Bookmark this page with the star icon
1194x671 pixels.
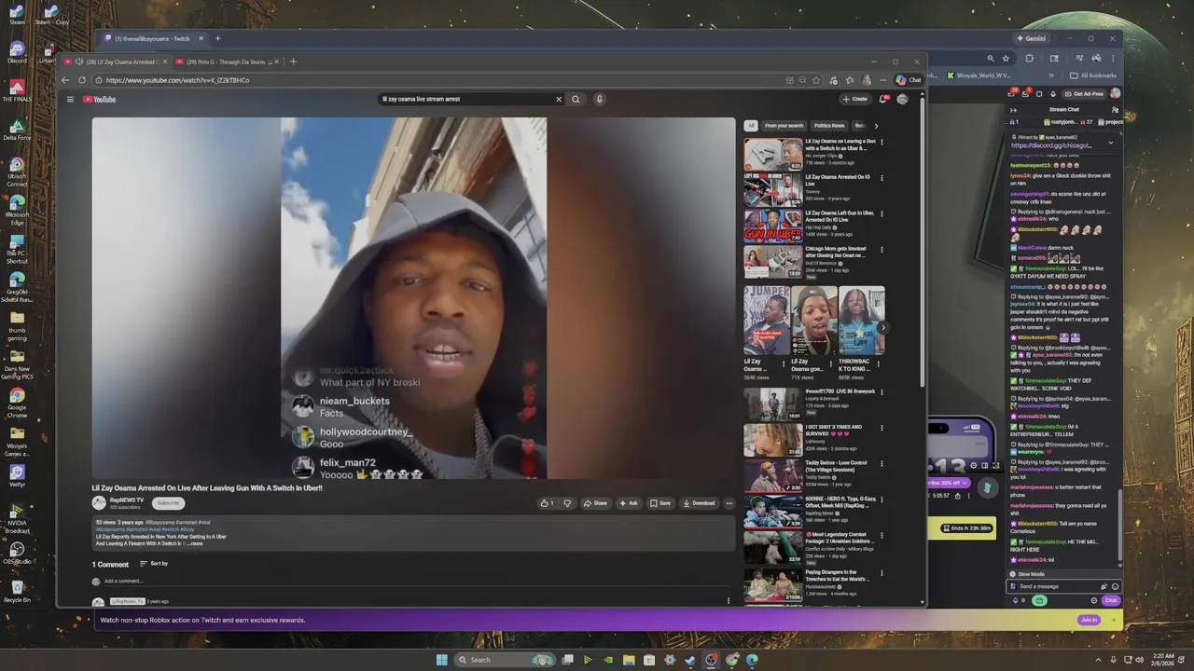[816, 80]
